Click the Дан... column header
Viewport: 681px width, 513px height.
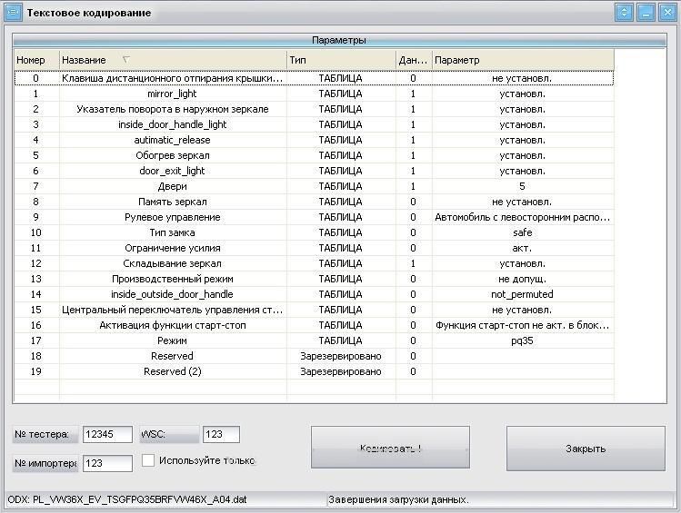[414, 60]
